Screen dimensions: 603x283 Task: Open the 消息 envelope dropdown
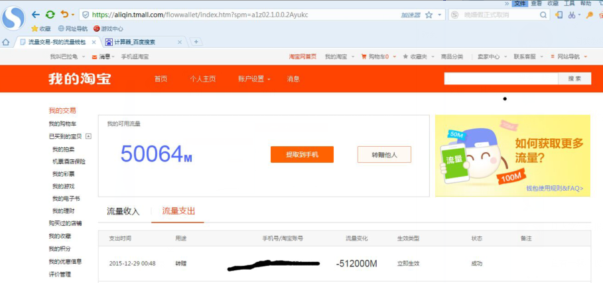(x=103, y=56)
